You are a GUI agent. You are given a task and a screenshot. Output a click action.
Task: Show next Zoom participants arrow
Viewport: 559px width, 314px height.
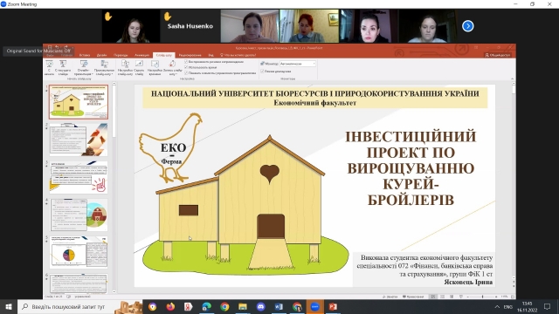pos(468,26)
